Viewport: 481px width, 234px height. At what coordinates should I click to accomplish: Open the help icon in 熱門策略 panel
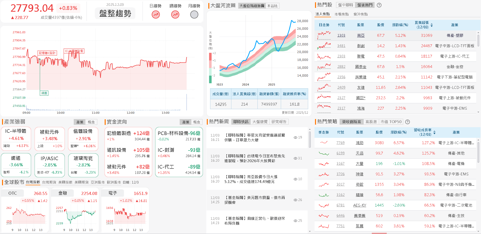click(x=408, y=122)
